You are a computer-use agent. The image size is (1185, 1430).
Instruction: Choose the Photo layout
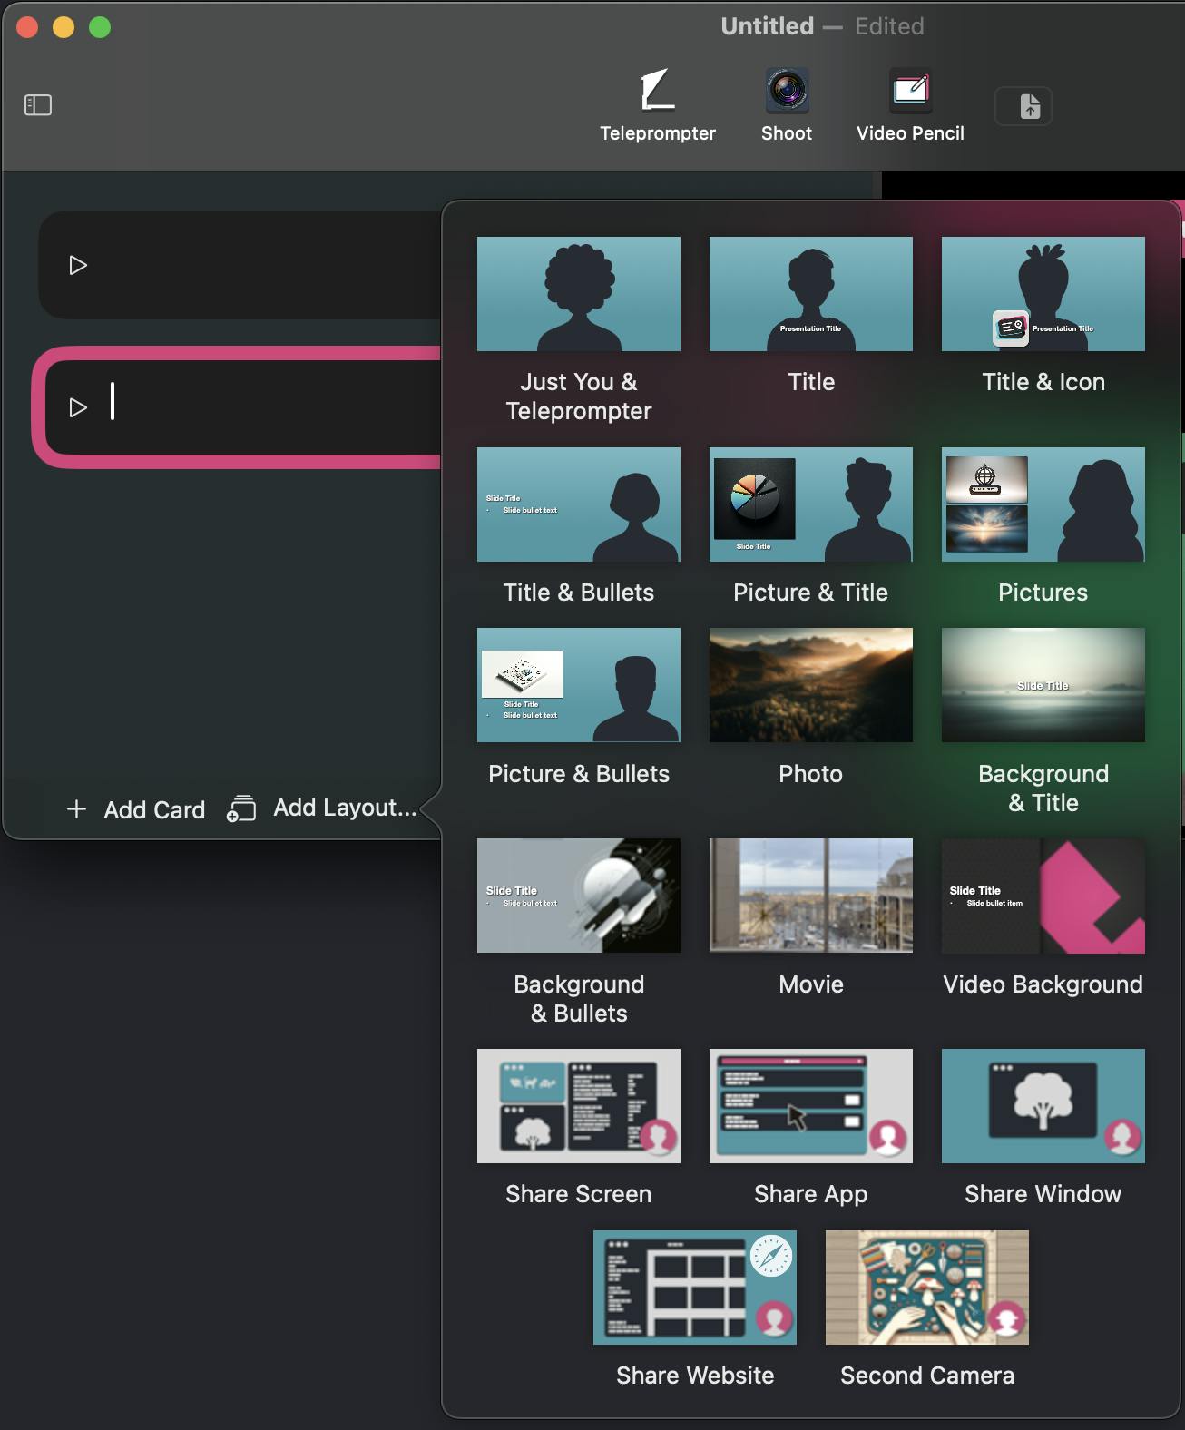click(x=811, y=708)
